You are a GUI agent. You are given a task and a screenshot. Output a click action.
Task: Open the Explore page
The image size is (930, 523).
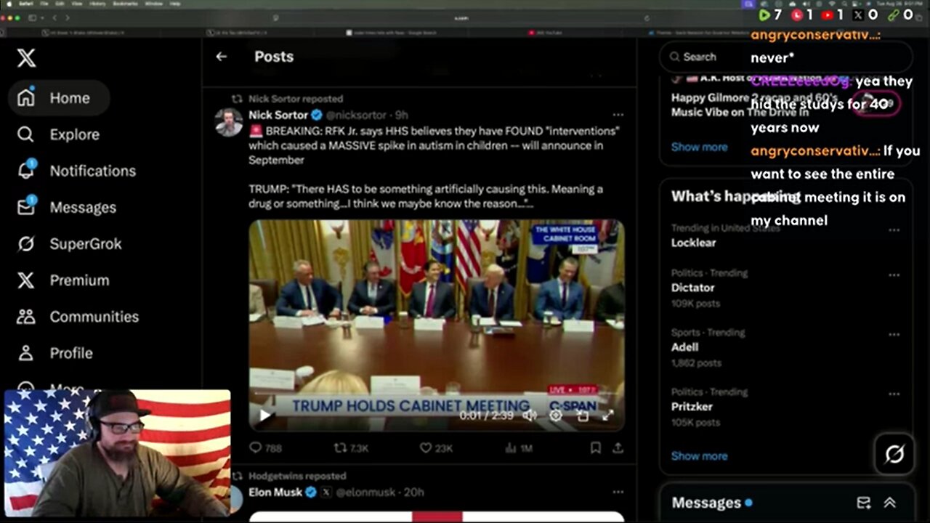point(59,134)
